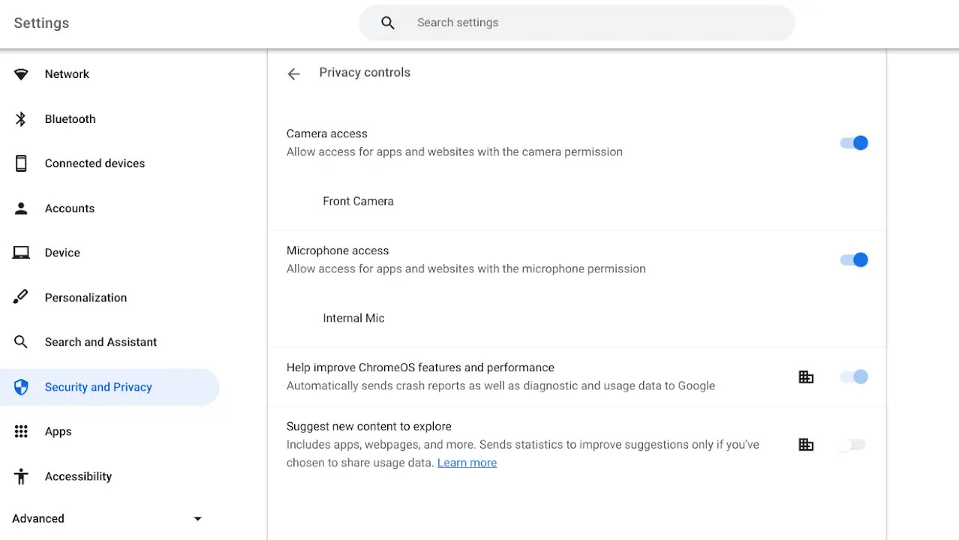
Task: Click the magnifier icon in search bar
Action: point(388,23)
